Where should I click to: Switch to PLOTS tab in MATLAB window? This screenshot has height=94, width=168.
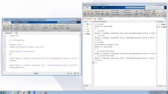[95, 8]
